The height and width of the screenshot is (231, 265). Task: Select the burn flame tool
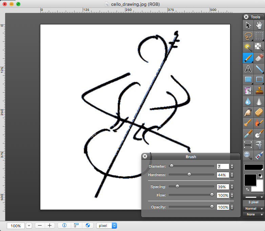point(259,123)
